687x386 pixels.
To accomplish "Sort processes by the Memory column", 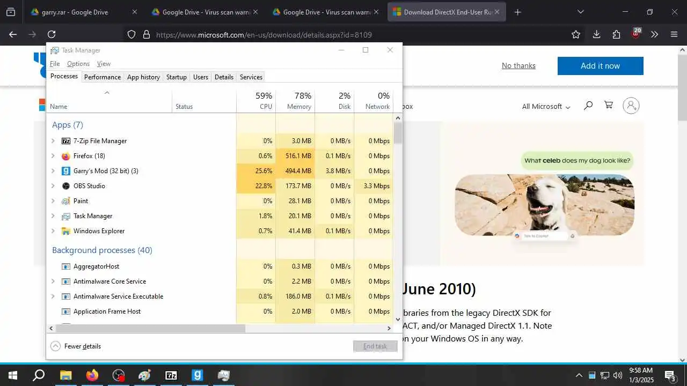I will pyautogui.click(x=295, y=101).
